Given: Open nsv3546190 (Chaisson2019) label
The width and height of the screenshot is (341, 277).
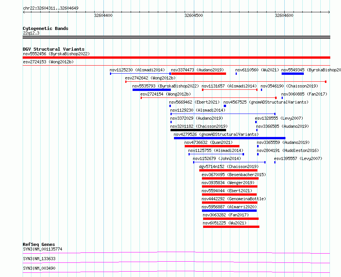Looking at the screenshot, I should pos(289,86).
